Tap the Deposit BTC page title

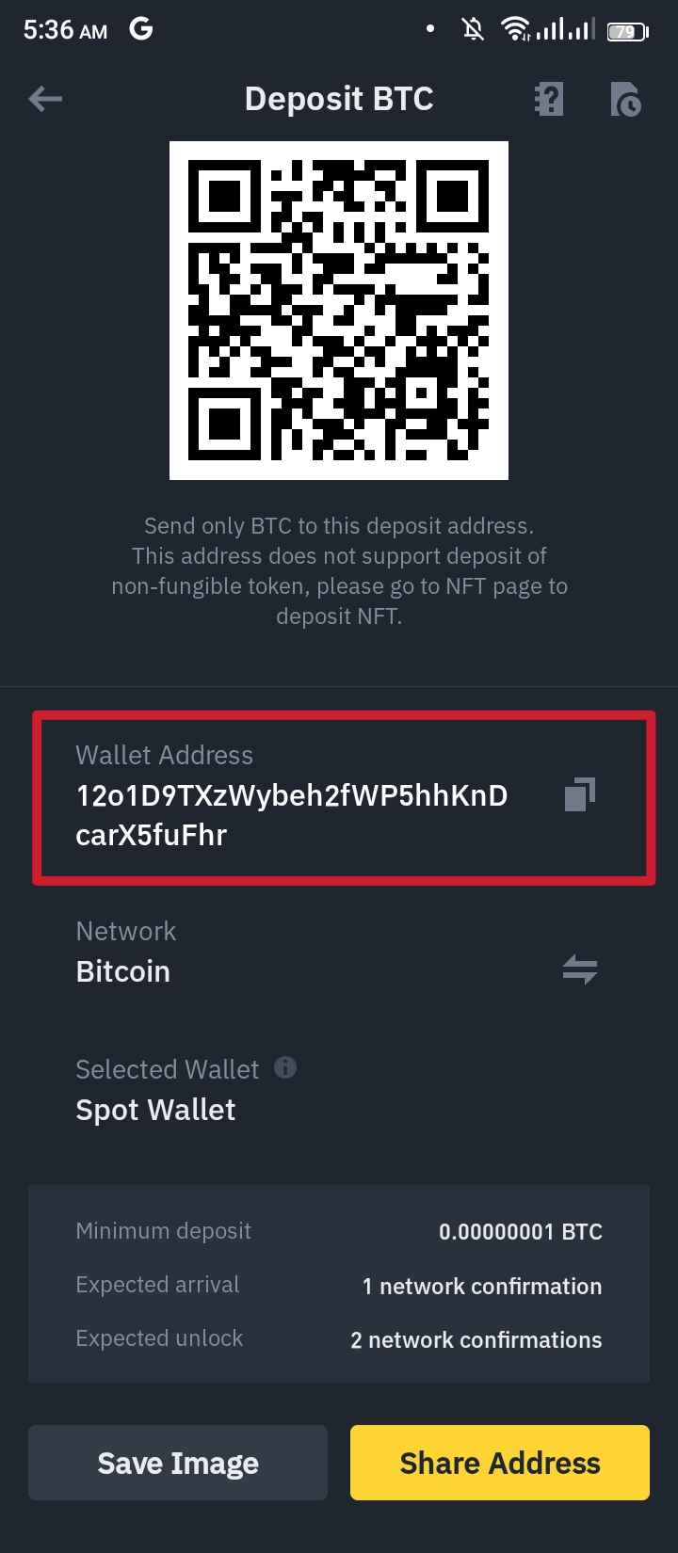(x=339, y=99)
